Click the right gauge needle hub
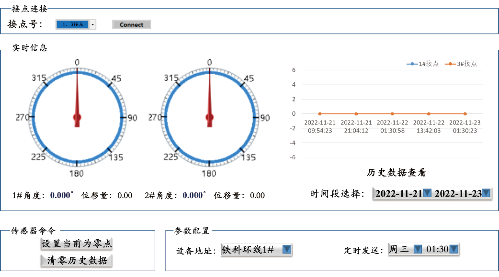The width and height of the screenshot is (499, 277). 209,117
